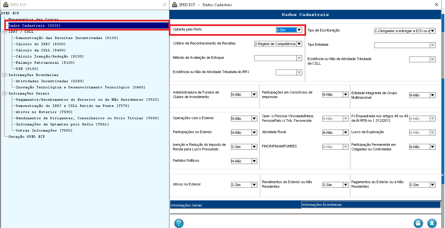Select Informações de Optantes pelo Refis [Y681]
Image resolution: width=445 pixels, height=228 pixels.
click(62, 124)
